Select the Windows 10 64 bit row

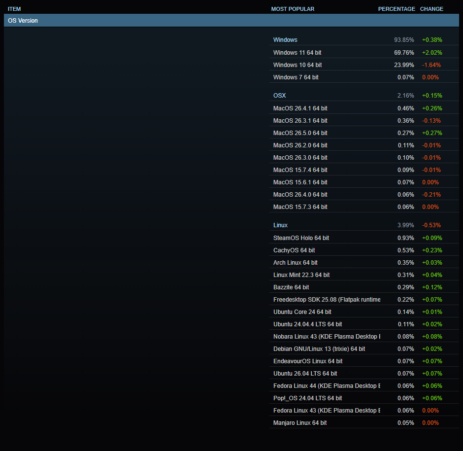point(364,65)
